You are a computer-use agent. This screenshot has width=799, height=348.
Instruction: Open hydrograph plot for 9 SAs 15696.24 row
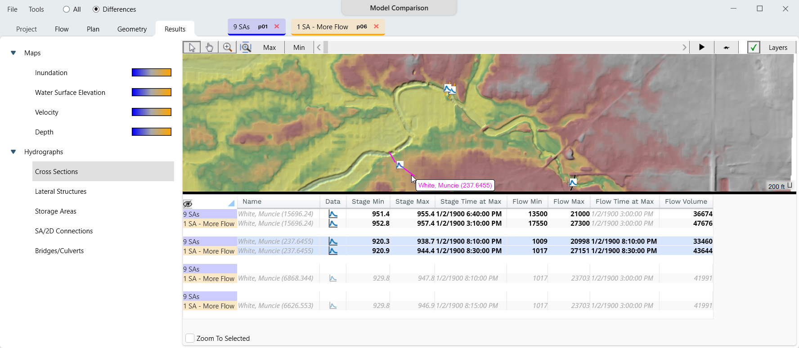(333, 214)
